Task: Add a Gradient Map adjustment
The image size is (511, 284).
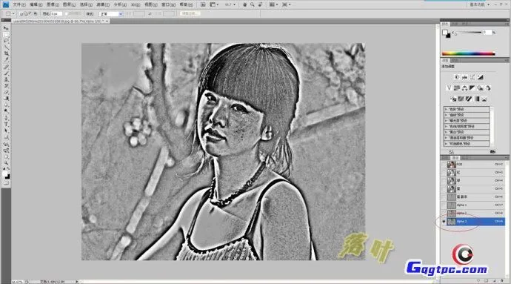Action: tap(476, 99)
